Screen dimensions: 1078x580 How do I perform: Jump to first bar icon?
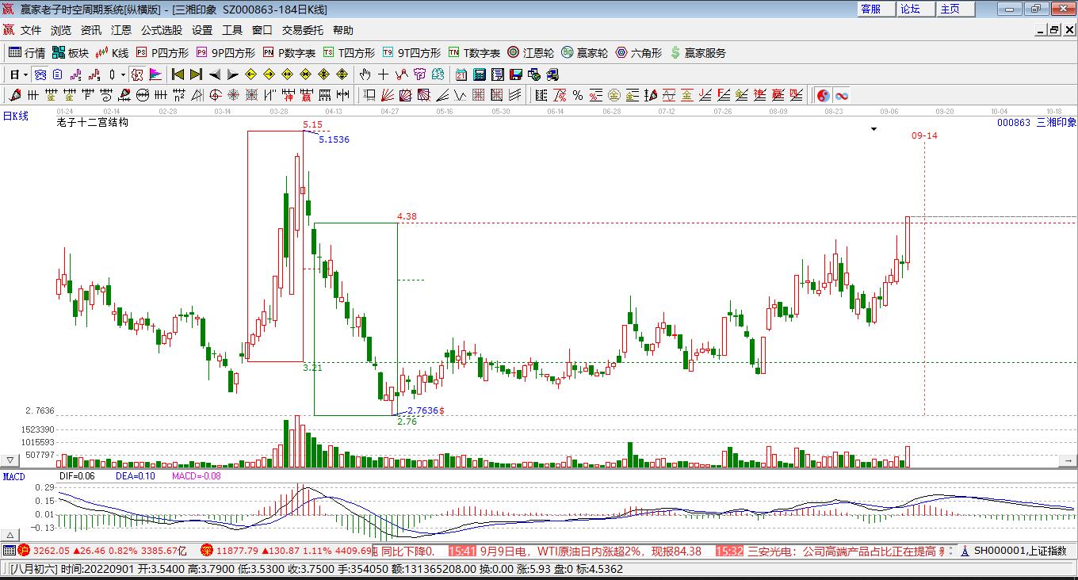[178, 74]
